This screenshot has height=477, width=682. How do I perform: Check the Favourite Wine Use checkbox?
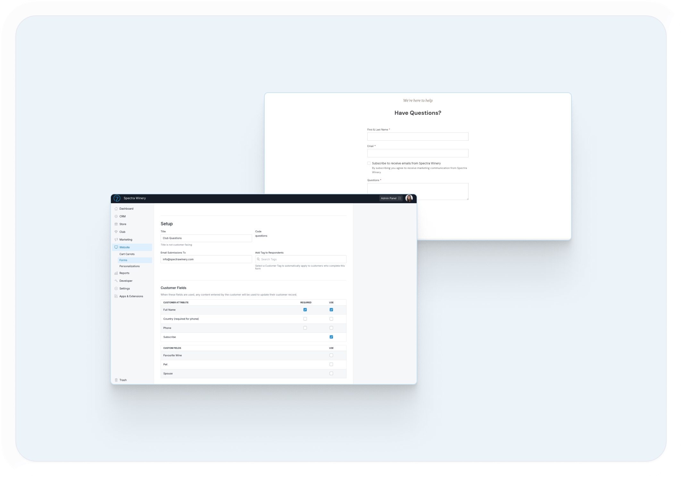click(331, 355)
